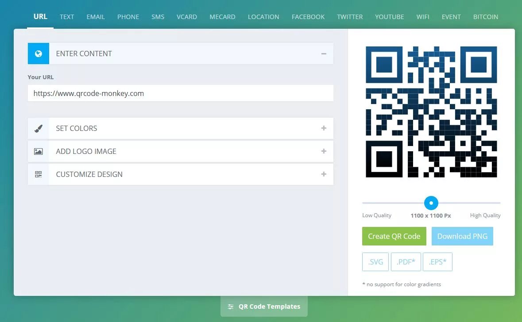Open the FACEBOOK tab
522x322 pixels.
pyautogui.click(x=308, y=17)
